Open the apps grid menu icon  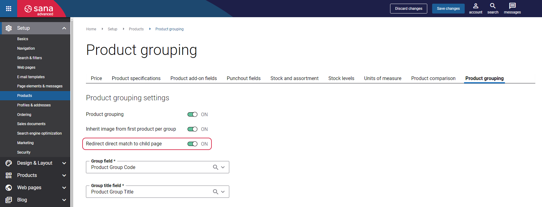coord(9,9)
